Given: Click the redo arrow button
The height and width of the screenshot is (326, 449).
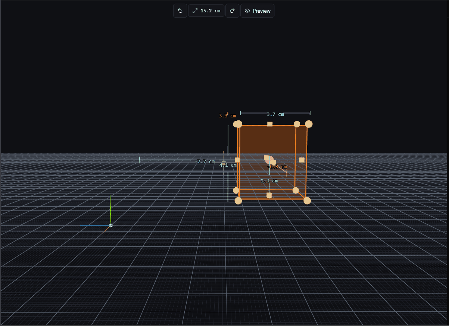Looking at the screenshot, I should pyautogui.click(x=232, y=11).
